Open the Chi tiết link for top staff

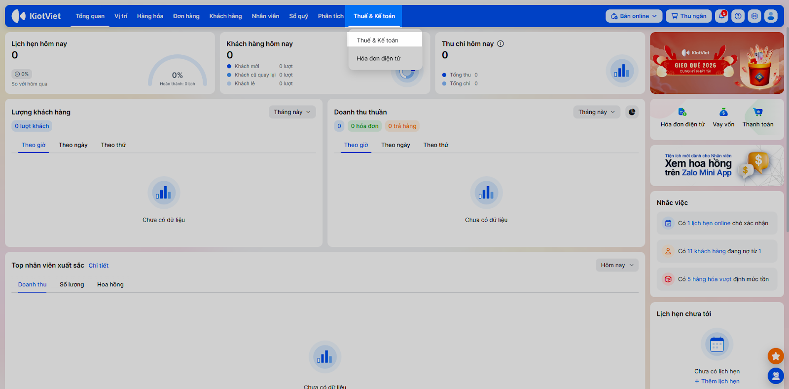[99, 266]
